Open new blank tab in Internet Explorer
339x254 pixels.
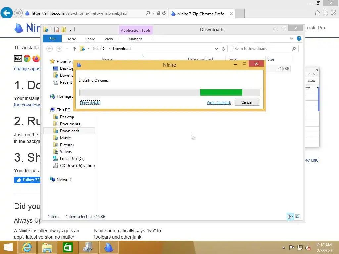point(240,14)
